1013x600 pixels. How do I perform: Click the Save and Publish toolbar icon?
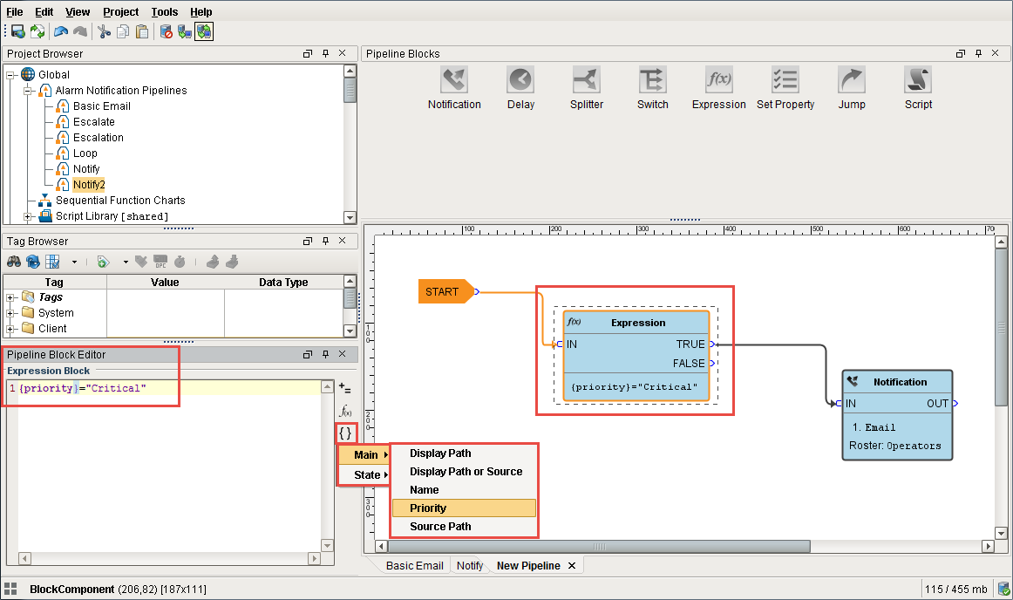pos(18,31)
